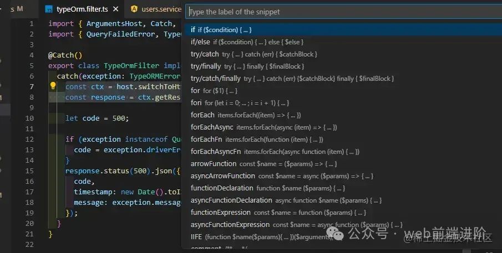
Task: Click 'const response' on line 8
Action: tap(95, 97)
